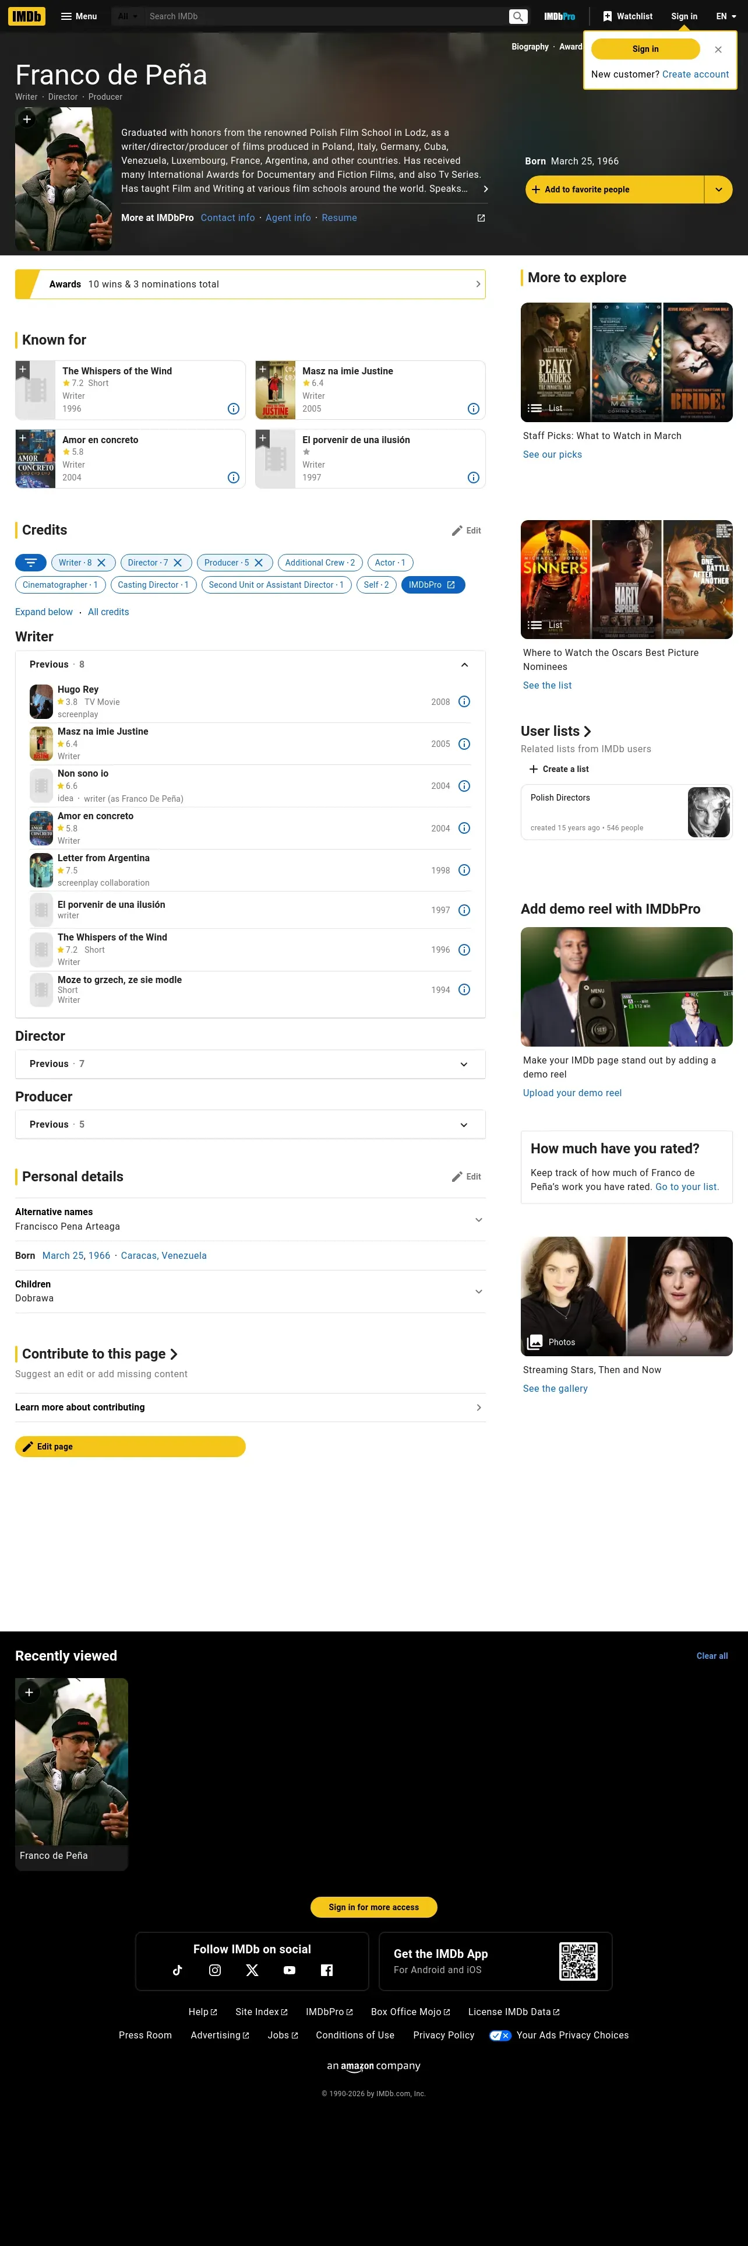
Task: Edit the Credits section pencil
Action: click(466, 530)
